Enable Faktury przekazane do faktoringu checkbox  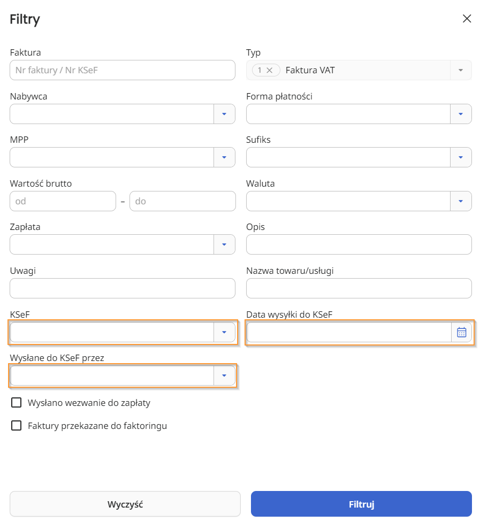pos(17,425)
